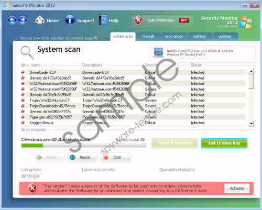
Task: Switch to the system scan tab
Action: [123, 37]
